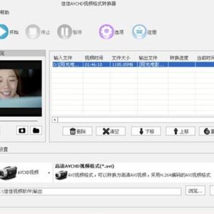This screenshot has width=214, height=214.
Task: Select the 01:46:10 duration cell
Action: (96, 65)
